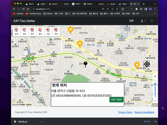167x125 pixels.
Task: Select the 한식 food category icon
Action: (16, 31)
